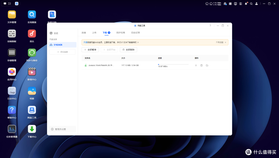This screenshot has width=279, height=158.
Task: Dismiss the membership banner with X
Action: pyautogui.click(x=226, y=43)
